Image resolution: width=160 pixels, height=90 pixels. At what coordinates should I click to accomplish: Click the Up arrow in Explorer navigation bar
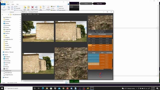click(8, 14)
